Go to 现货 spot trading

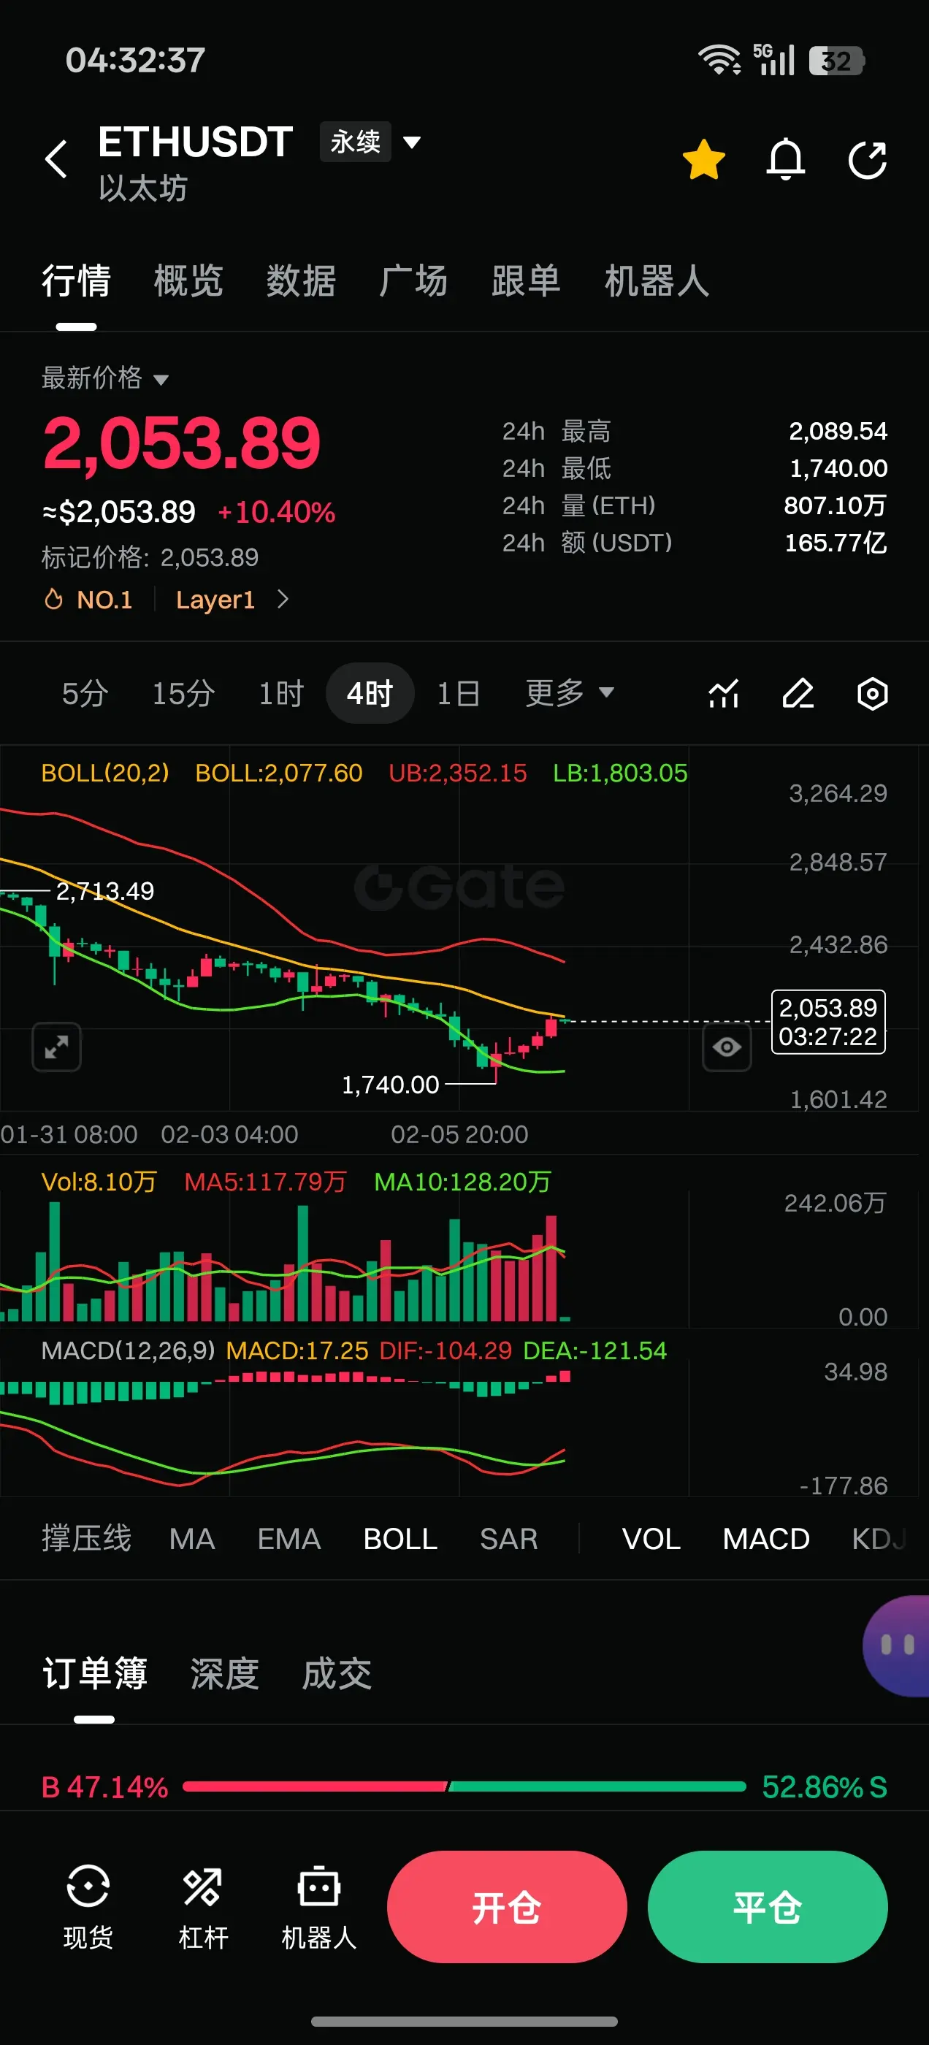pos(88,1907)
